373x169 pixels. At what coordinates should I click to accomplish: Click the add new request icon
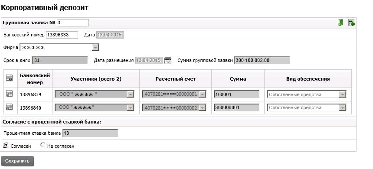[352, 23]
